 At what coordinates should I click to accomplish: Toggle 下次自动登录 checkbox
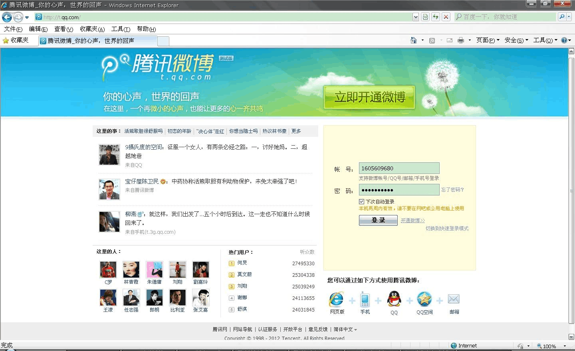(x=361, y=201)
